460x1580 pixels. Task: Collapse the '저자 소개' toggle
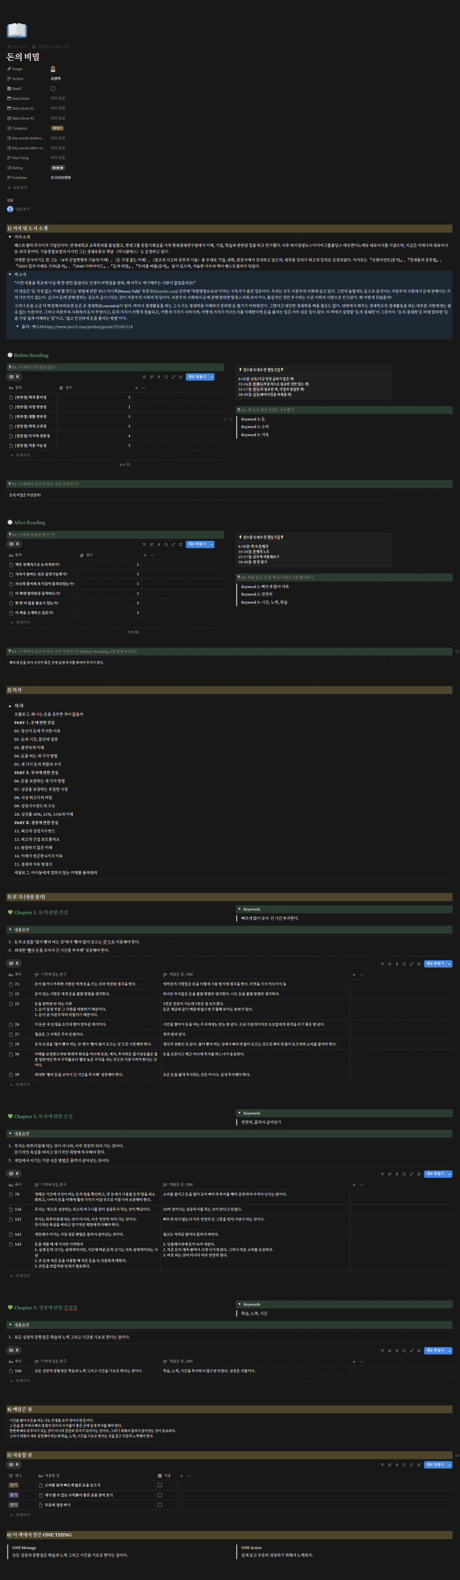pos(10,237)
